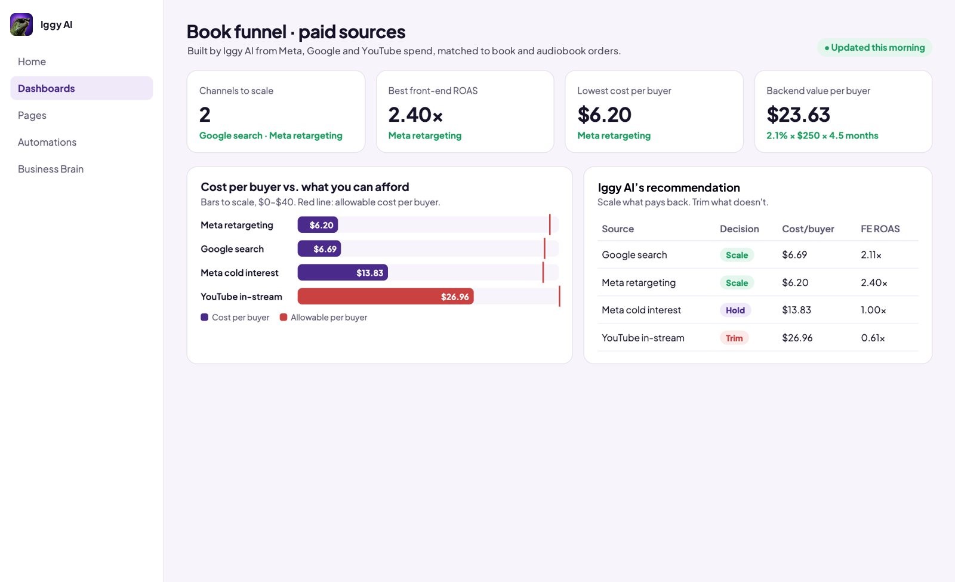Open the Channels to scale card
This screenshot has width=955, height=582.
[276, 112]
